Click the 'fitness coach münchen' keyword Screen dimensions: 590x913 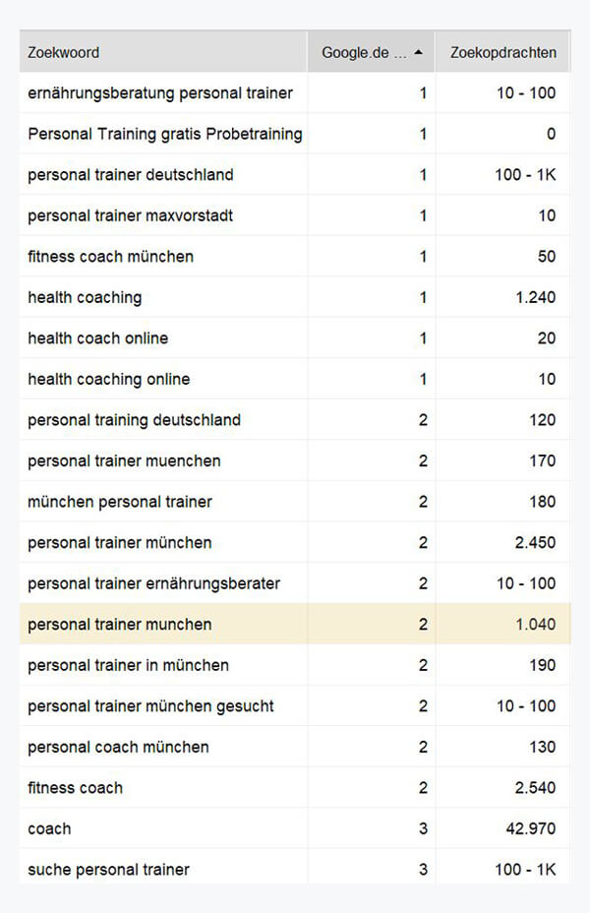click(110, 257)
